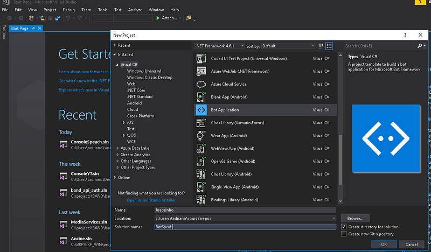Expand the tvOS tree node
This screenshot has width=431, height=252.
click(124, 135)
